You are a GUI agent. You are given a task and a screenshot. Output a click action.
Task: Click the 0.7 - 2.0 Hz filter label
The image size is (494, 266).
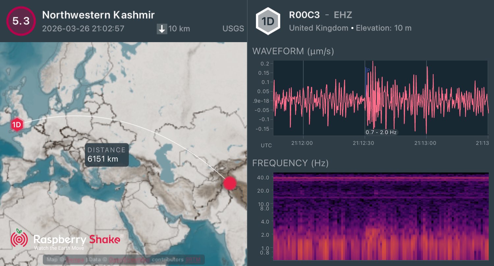[381, 132]
